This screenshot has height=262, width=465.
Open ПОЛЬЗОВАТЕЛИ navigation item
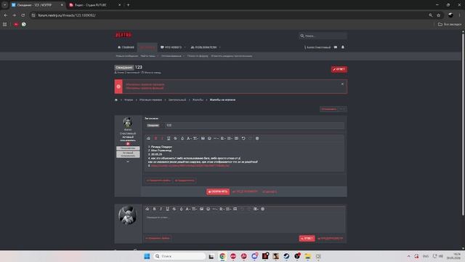click(203, 47)
